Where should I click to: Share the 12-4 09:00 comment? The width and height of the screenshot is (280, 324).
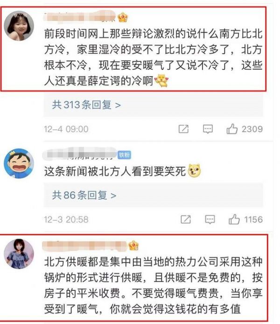183,129
